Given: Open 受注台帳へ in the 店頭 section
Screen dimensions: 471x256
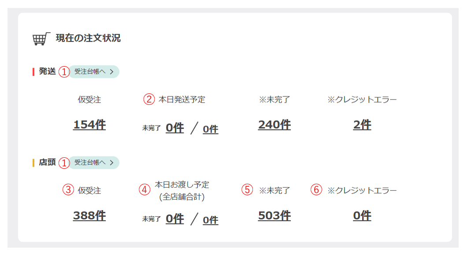Looking at the screenshot, I should pos(94,163).
